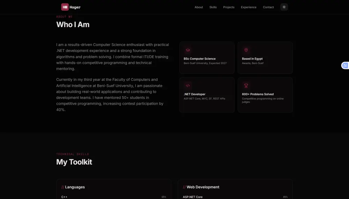Select the BSc Computer Science title
Viewport: 349px width, 199px height.
tap(199, 59)
